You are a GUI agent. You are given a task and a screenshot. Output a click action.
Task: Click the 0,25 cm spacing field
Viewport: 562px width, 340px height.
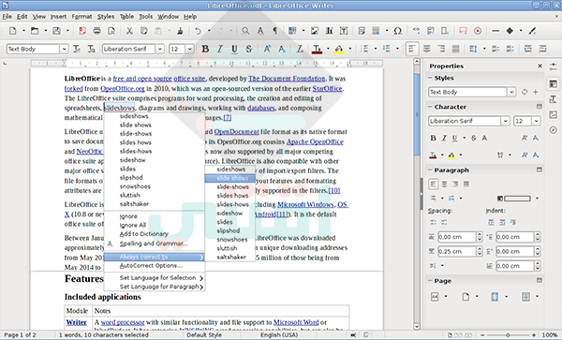tap(457, 252)
